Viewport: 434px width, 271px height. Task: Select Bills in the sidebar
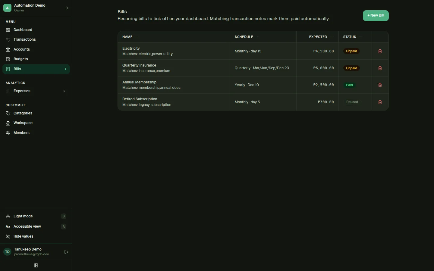pyautogui.click(x=36, y=69)
